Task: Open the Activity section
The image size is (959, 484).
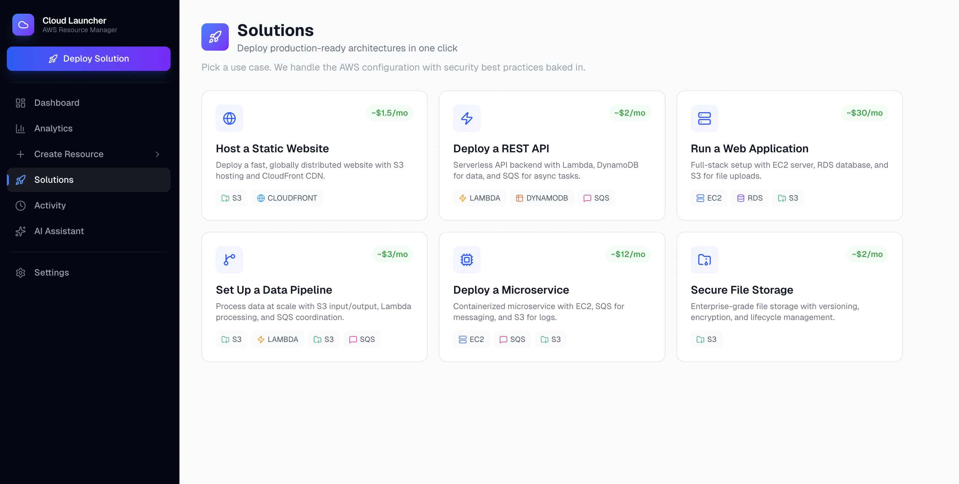Action: (50, 205)
